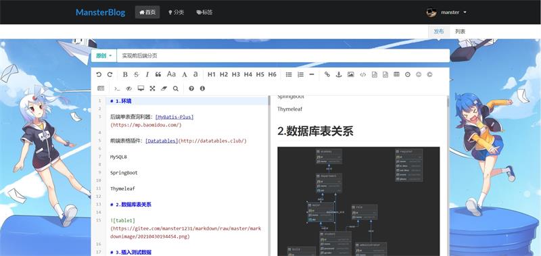This screenshot has height=256, width=541.
Task: Go to the 首页 home page
Action: [147, 12]
